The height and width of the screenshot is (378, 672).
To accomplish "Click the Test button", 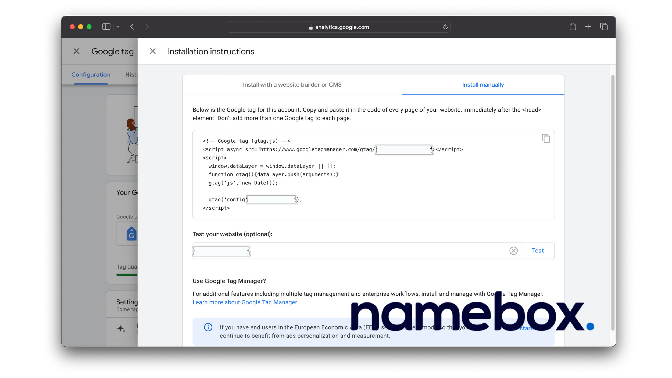I will coord(538,251).
